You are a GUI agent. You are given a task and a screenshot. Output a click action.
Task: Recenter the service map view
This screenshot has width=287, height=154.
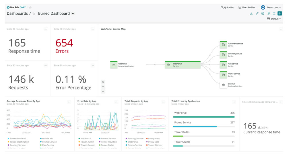pyautogui.click(x=103, y=82)
